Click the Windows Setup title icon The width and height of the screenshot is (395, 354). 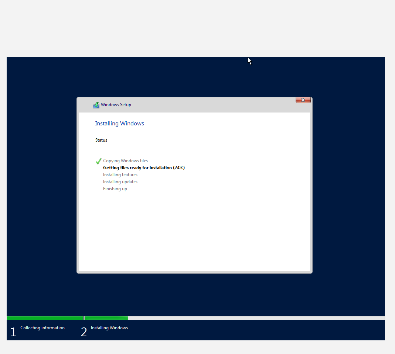(96, 105)
